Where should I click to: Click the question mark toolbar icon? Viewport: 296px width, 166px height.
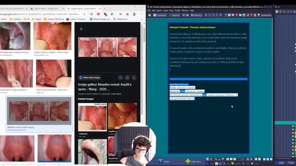[x=251, y=15]
